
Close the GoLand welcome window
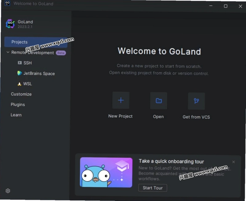240,6
